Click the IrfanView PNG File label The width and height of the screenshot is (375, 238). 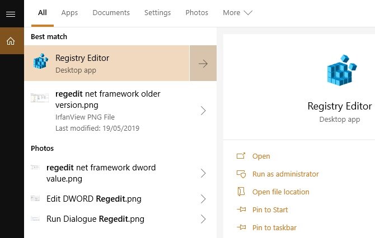pos(85,117)
